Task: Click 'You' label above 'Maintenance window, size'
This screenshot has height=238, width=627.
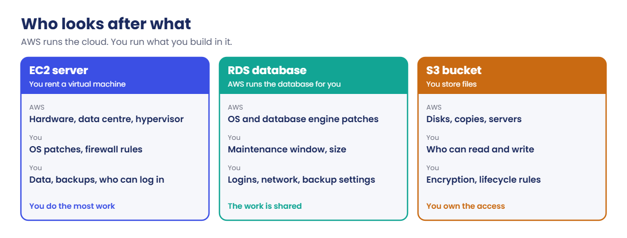Action: pyautogui.click(x=234, y=138)
